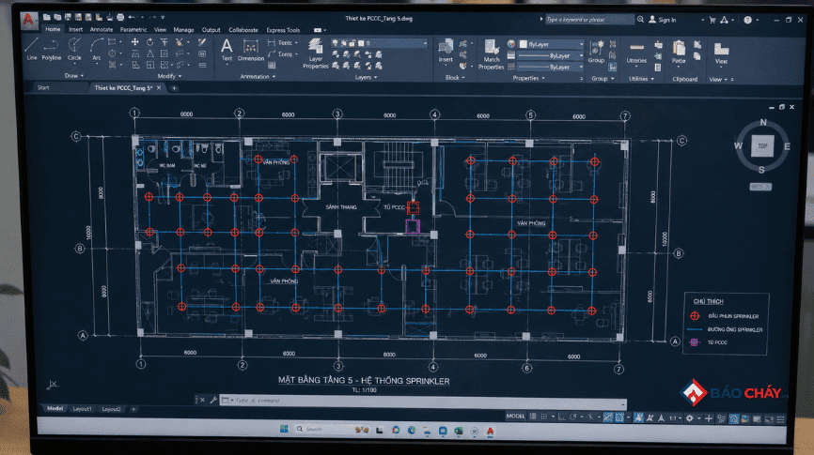Add a new drawing tab with plus
This screenshot has height=455, width=814.
(x=174, y=88)
